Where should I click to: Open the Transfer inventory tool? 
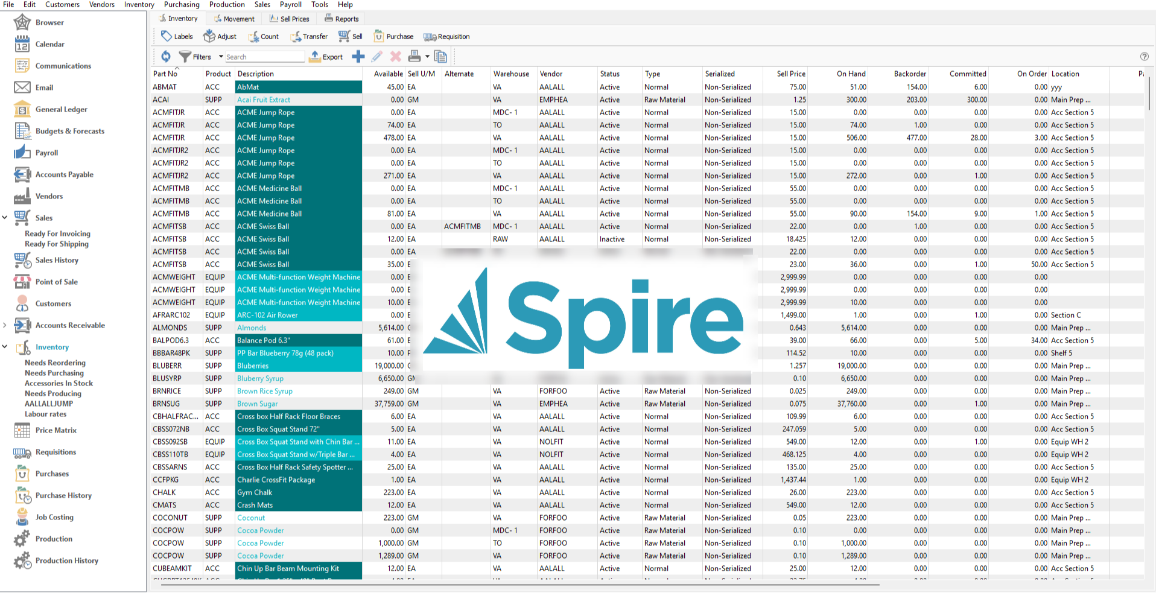pos(310,36)
